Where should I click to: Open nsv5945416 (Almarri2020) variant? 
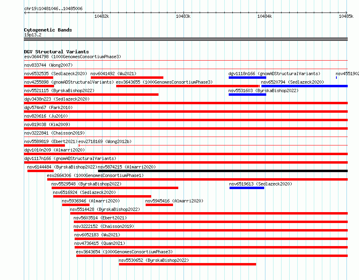(174, 201)
